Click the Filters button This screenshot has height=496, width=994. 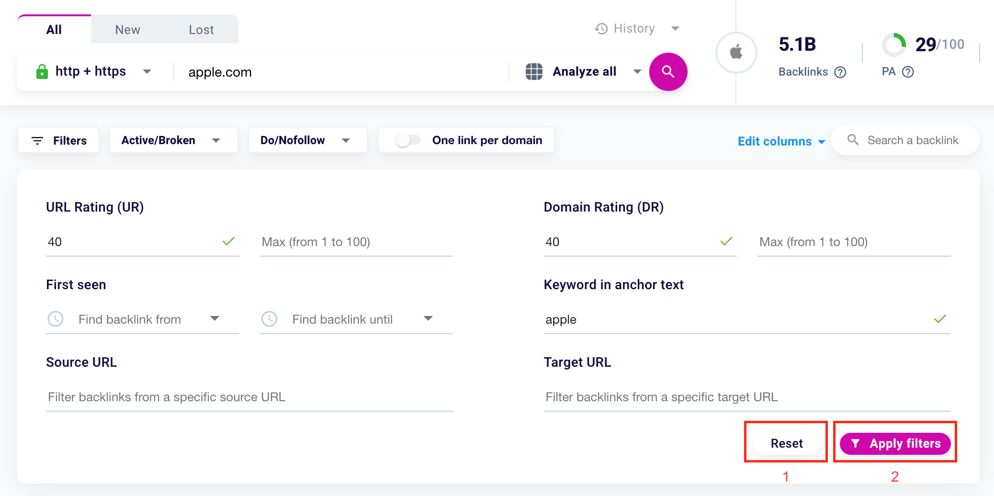pyautogui.click(x=59, y=140)
